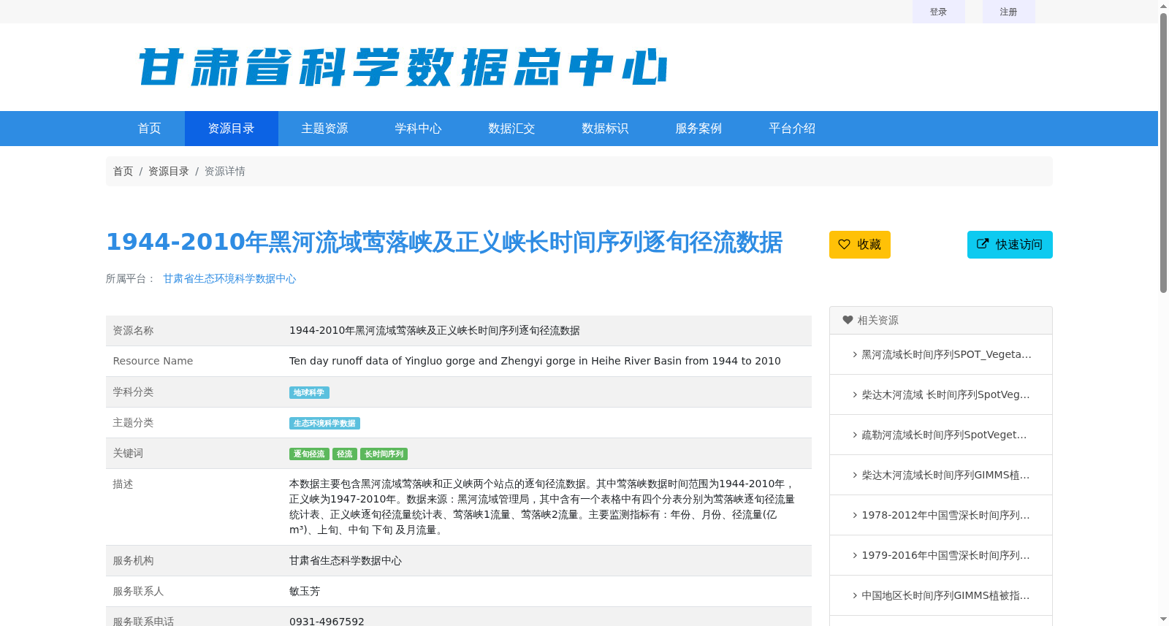The image size is (1169, 626).
Task: Click the 地球科学 subject tag
Action: point(309,392)
